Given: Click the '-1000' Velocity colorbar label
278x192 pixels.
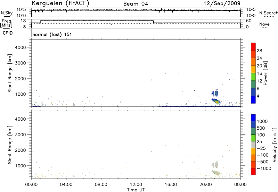Looking at the screenshot, I should click(x=264, y=168).
